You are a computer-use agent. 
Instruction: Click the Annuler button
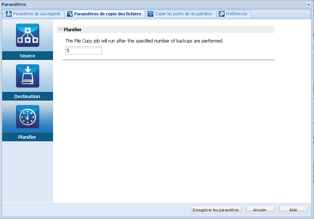(260, 210)
